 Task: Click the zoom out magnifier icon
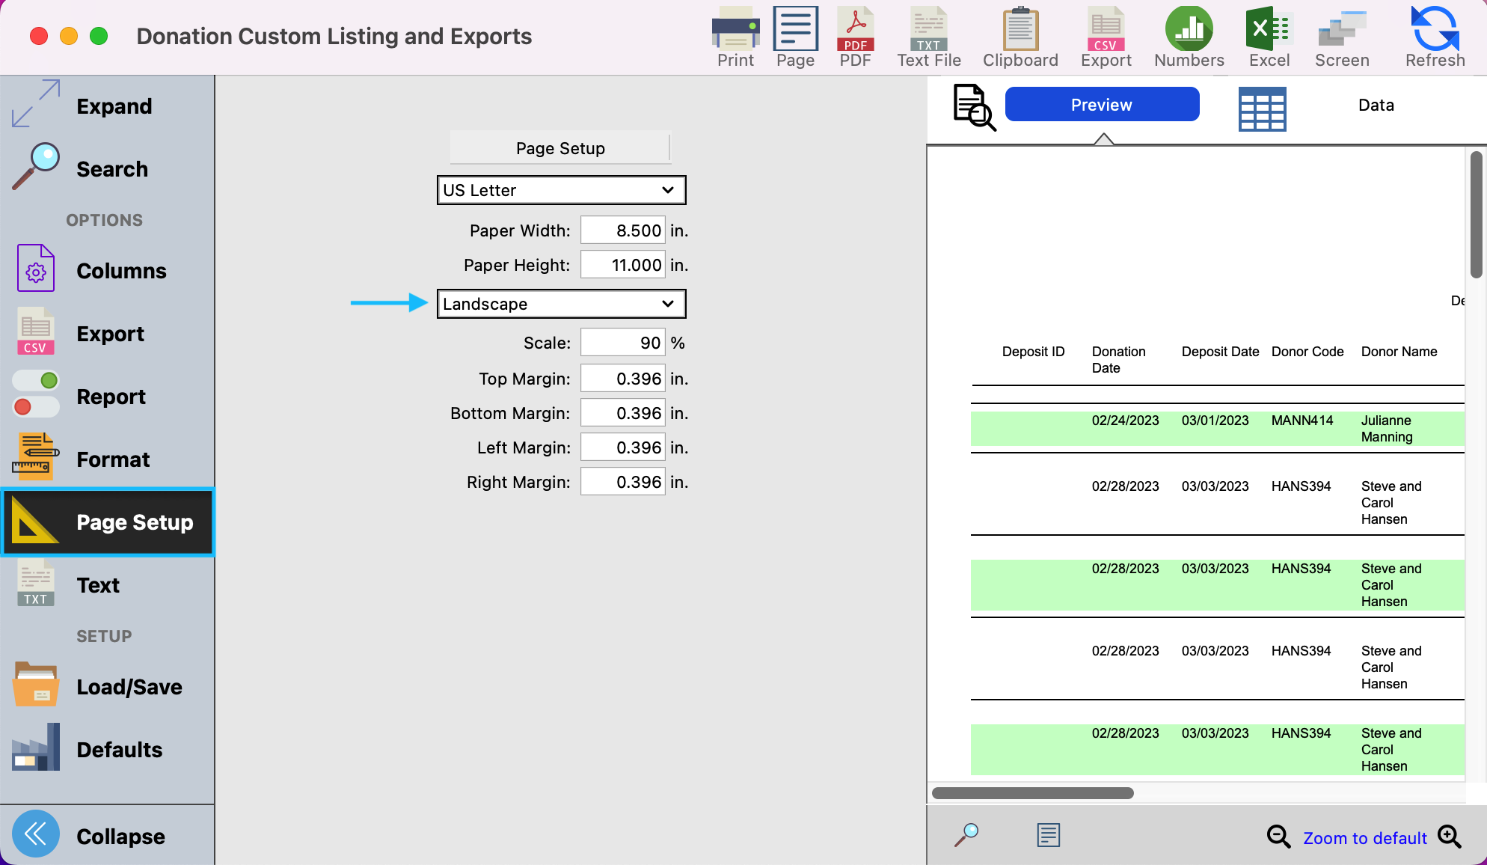(x=1278, y=837)
